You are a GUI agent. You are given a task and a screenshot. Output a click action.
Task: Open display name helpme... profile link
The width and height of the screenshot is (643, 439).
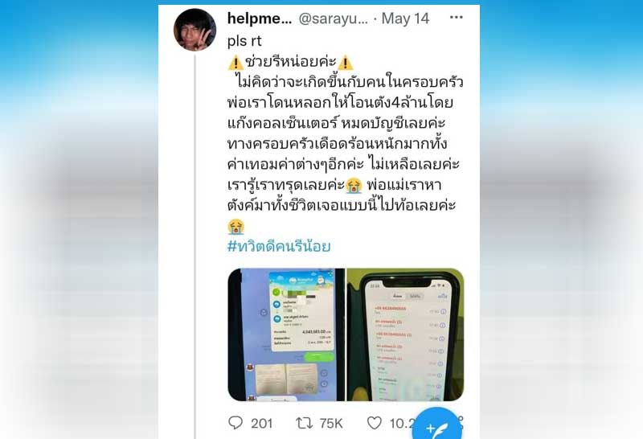(260, 18)
